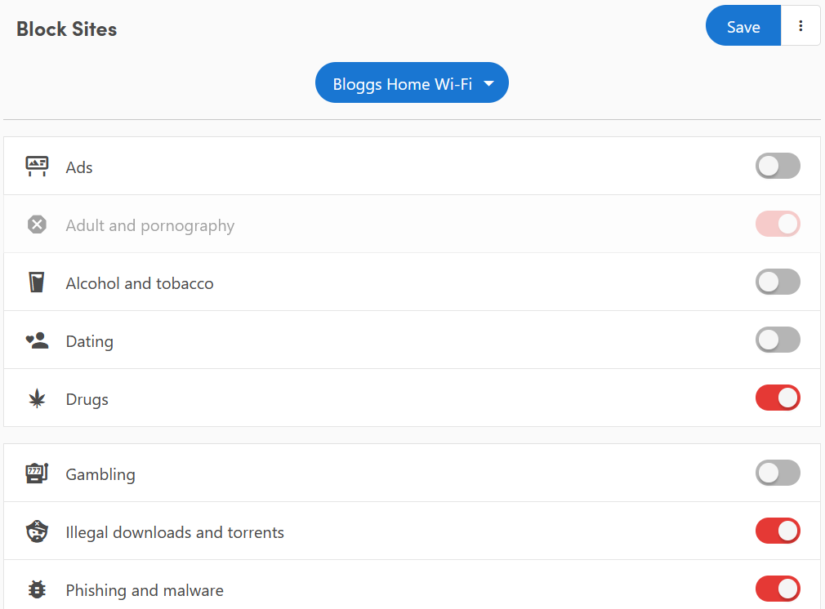Disable the Drugs blocking toggle
This screenshot has width=825, height=609.
(778, 398)
